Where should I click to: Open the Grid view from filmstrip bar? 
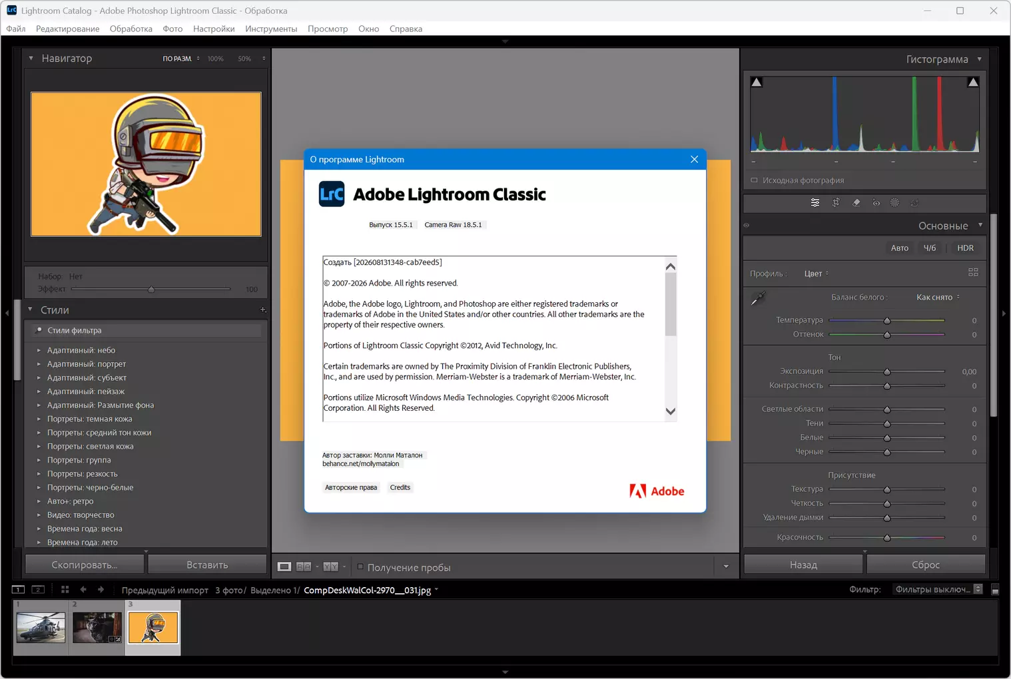[x=65, y=589]
